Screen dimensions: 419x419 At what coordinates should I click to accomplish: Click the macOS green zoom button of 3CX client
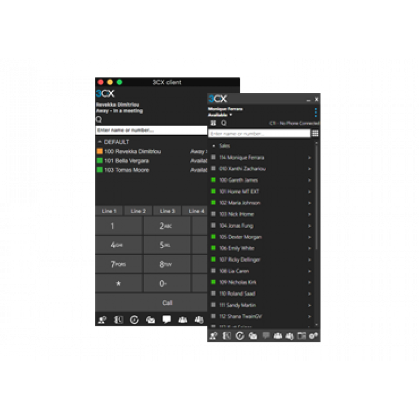point(119,82)
